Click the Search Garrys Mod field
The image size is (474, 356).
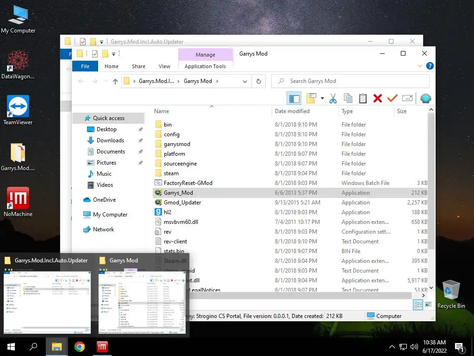point(350,81)
